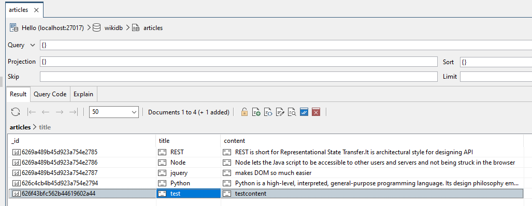Select the test title cell

189,194
